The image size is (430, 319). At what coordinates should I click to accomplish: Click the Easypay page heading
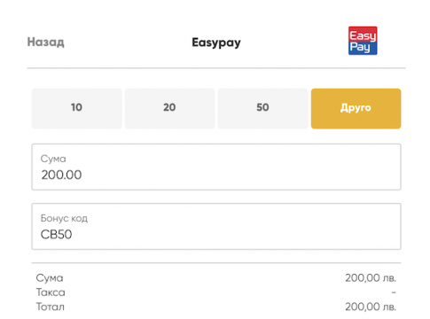[216, 43]
